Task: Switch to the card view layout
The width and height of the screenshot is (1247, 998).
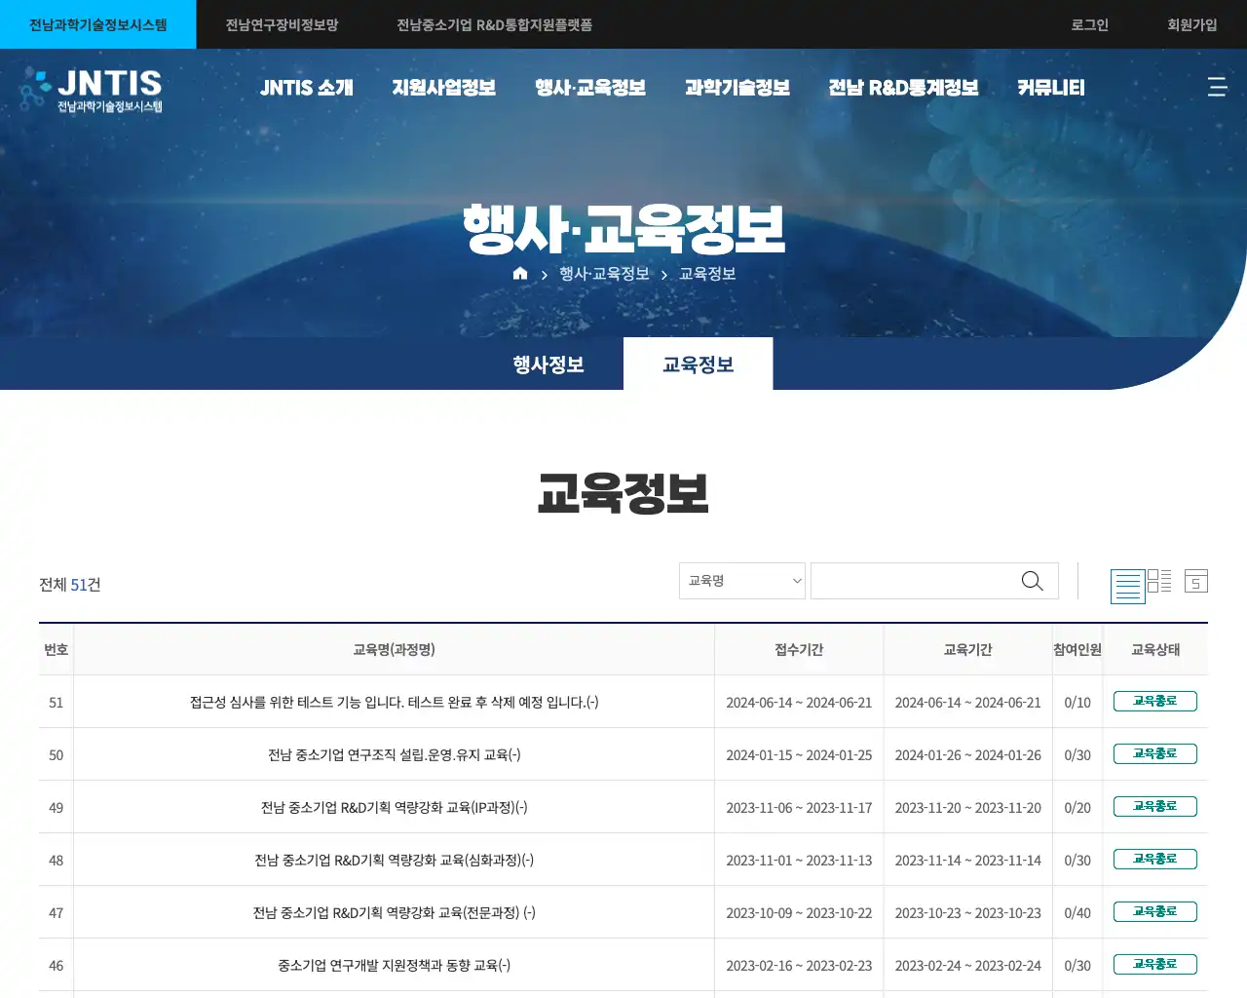Action: pos(1159,582)
